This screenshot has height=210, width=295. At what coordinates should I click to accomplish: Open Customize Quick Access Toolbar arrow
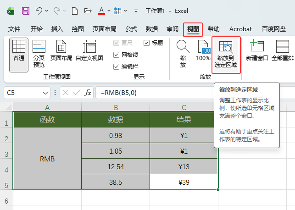pos(136,11)
